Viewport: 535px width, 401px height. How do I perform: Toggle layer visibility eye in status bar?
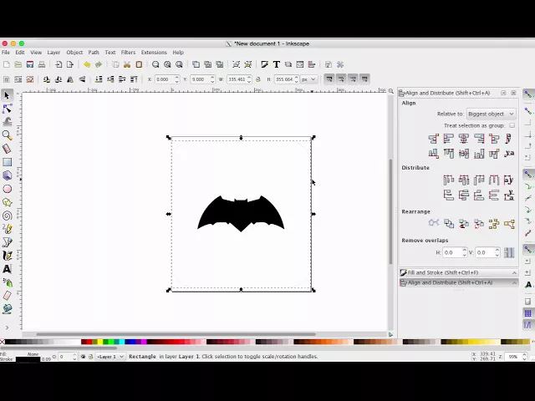(83, 357)
